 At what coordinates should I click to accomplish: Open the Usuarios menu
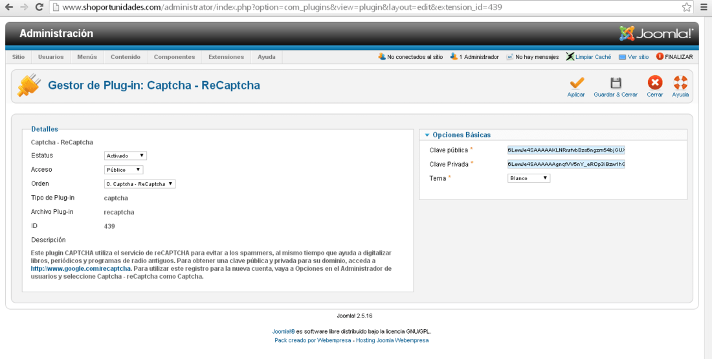coord(51,57)
